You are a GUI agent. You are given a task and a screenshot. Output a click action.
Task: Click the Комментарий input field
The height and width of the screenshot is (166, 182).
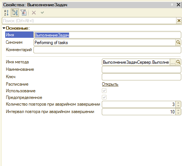[x=107, y=50]
